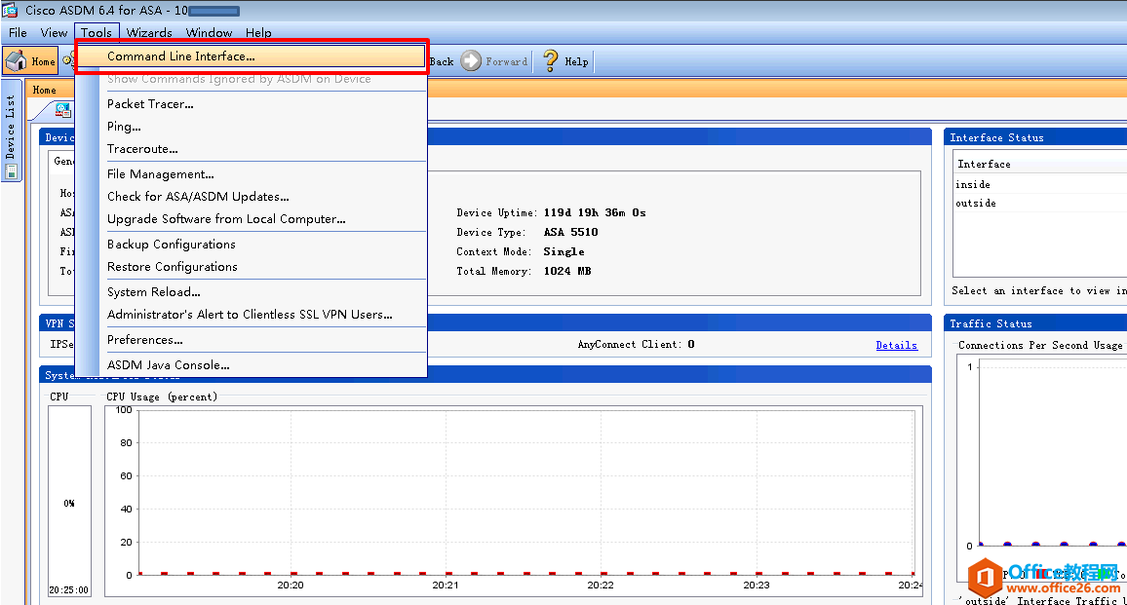The height and width of the screenshot is (605, 1127).
Task: Select Command Line Interface menu entry
Action: [251, 57]
